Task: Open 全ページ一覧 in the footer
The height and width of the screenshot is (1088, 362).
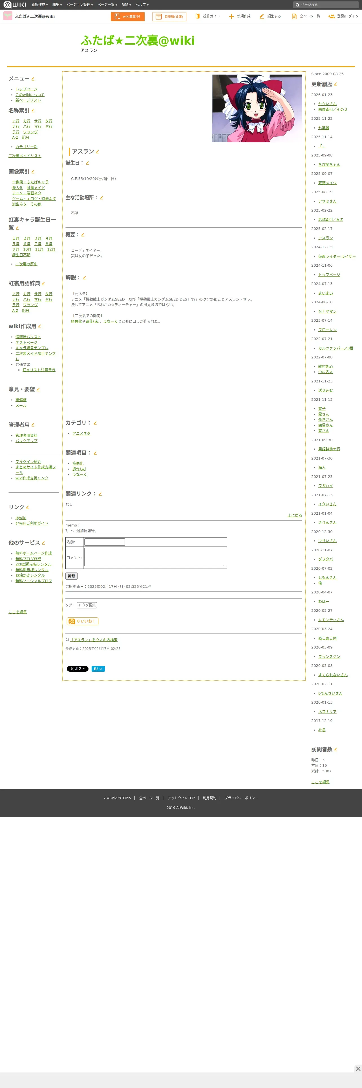Action: [150, 798]
